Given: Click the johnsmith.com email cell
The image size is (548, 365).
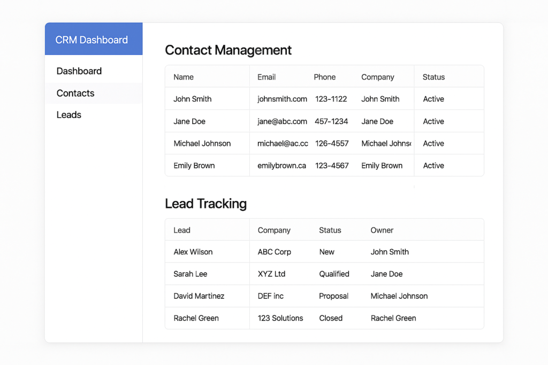Looking at the screenshot, I should [x=283, y=99].
